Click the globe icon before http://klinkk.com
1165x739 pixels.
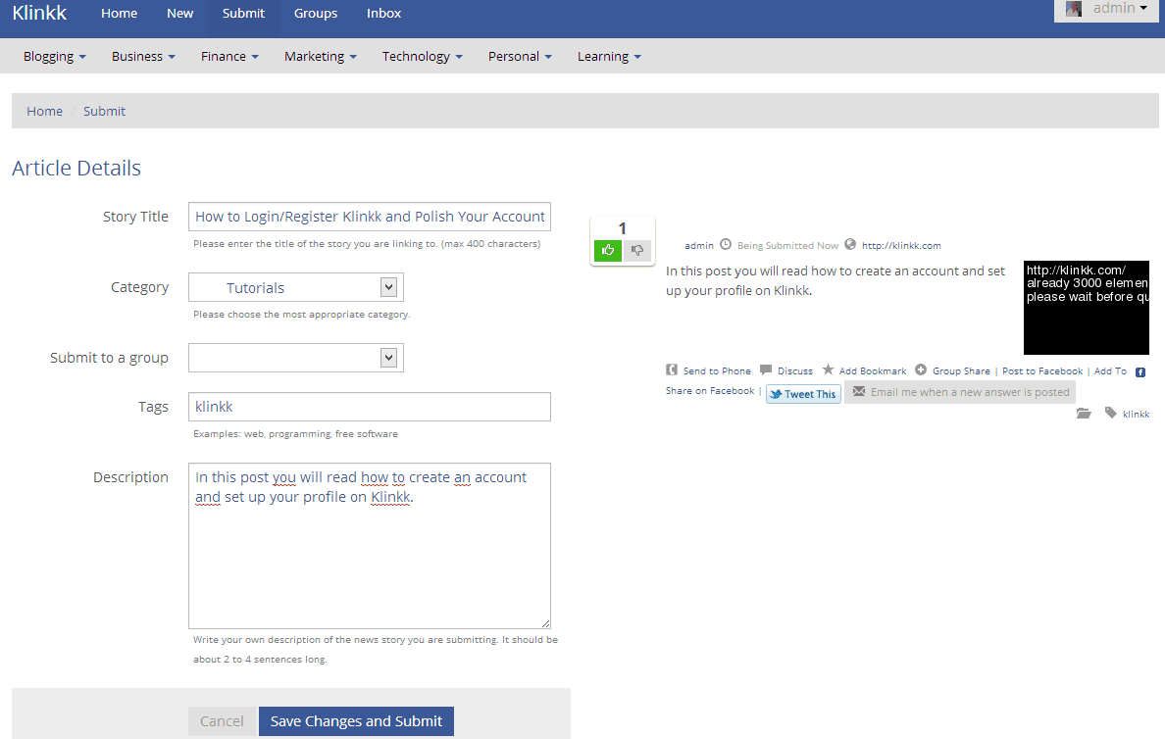point(850,244)
